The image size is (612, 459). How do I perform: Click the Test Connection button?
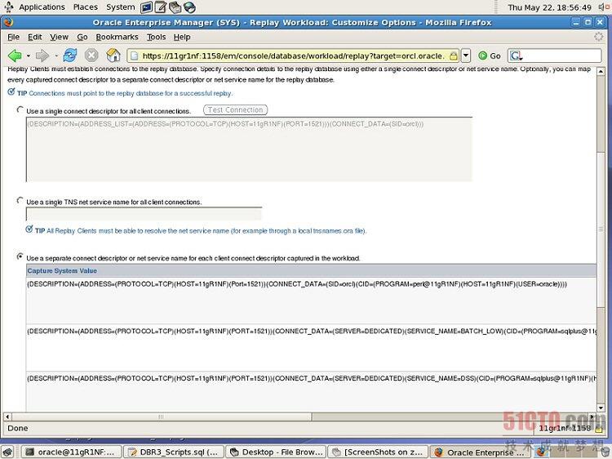(235, 110)
